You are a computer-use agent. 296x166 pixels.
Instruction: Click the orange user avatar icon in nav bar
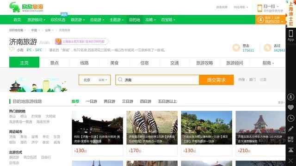(261, 20)
